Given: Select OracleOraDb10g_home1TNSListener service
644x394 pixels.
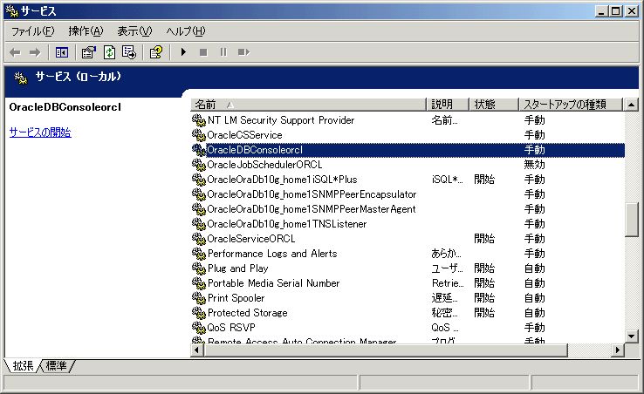Looking at the screenshot, I should pyautogui.click(x=286, y=224).
